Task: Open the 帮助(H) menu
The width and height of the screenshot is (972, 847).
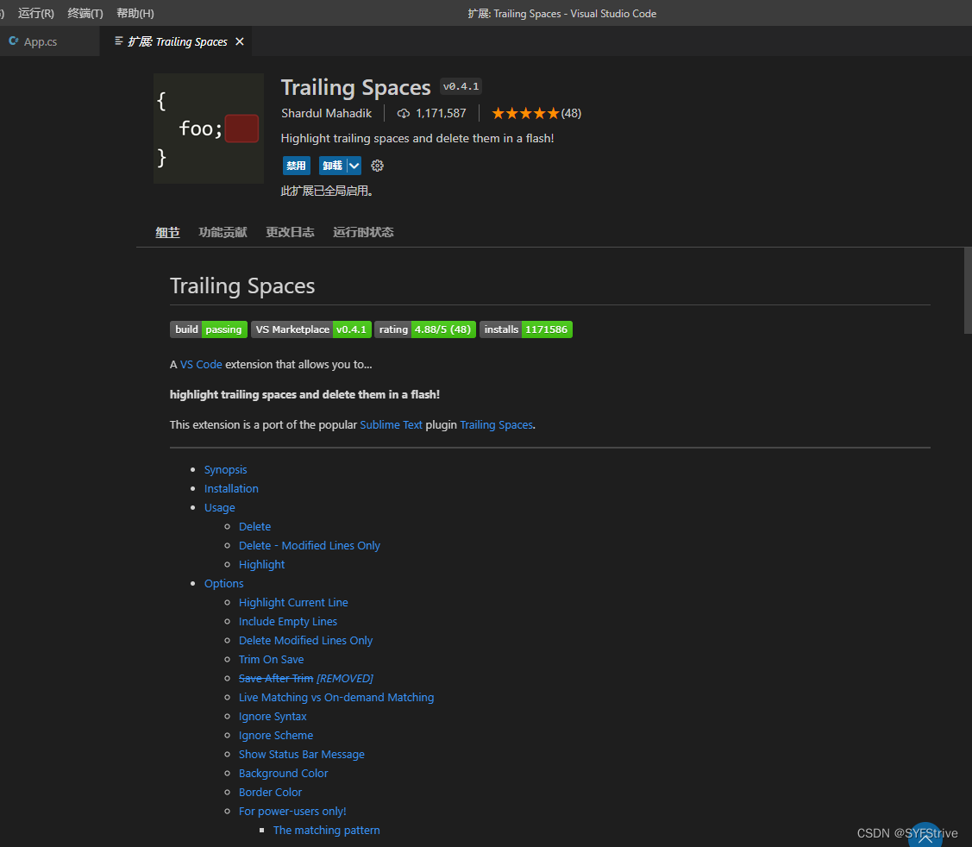Action: pyautogui.click(x=135, y=13)
